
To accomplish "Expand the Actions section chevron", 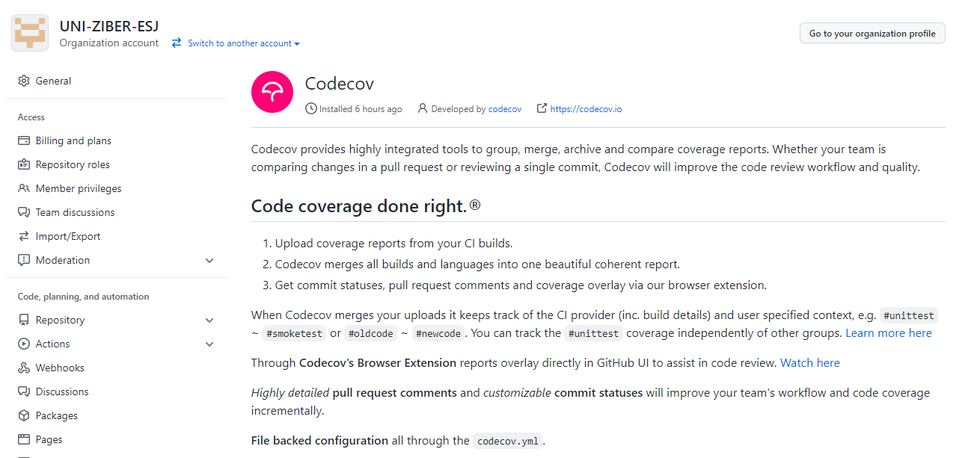I will point(209,344).
